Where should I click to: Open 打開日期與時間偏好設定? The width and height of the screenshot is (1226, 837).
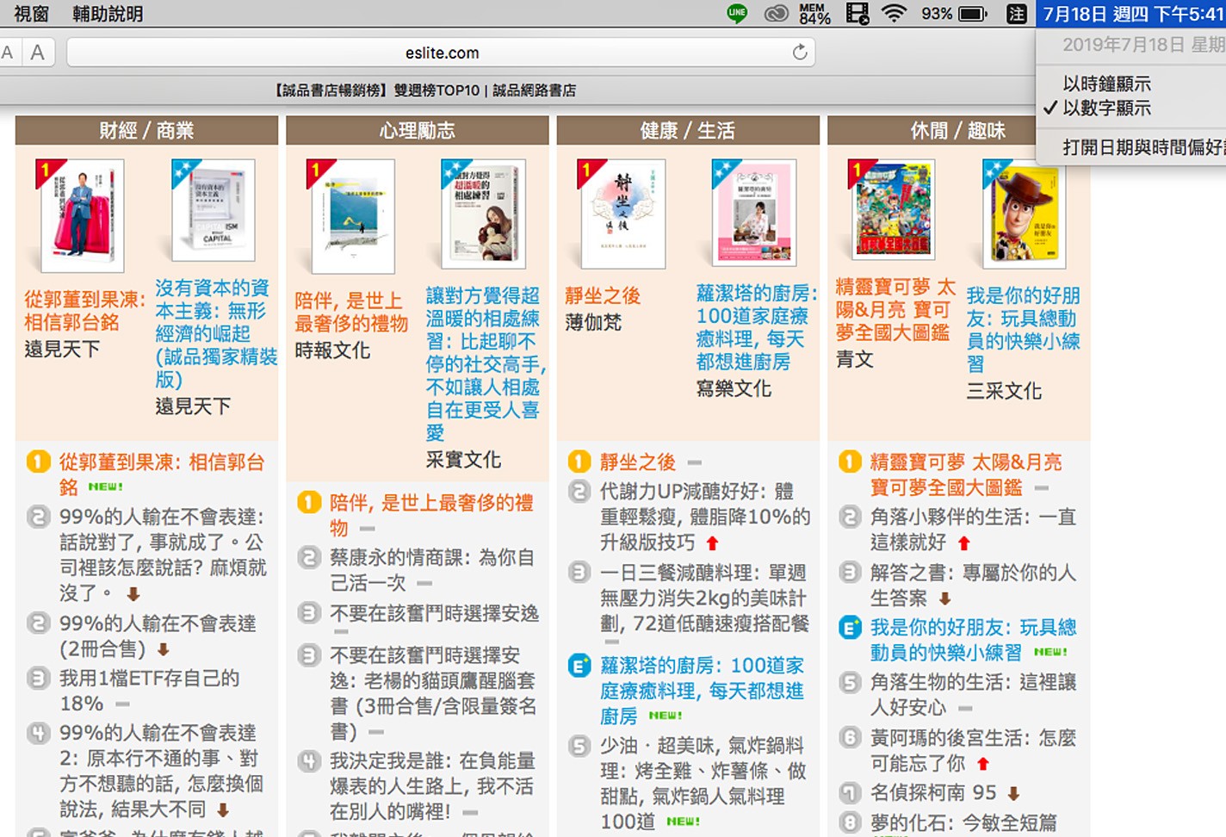1143,147
